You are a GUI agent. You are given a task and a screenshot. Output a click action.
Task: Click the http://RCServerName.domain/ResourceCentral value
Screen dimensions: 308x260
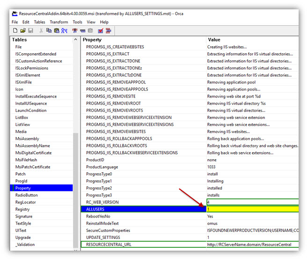[x=249, y=245]
